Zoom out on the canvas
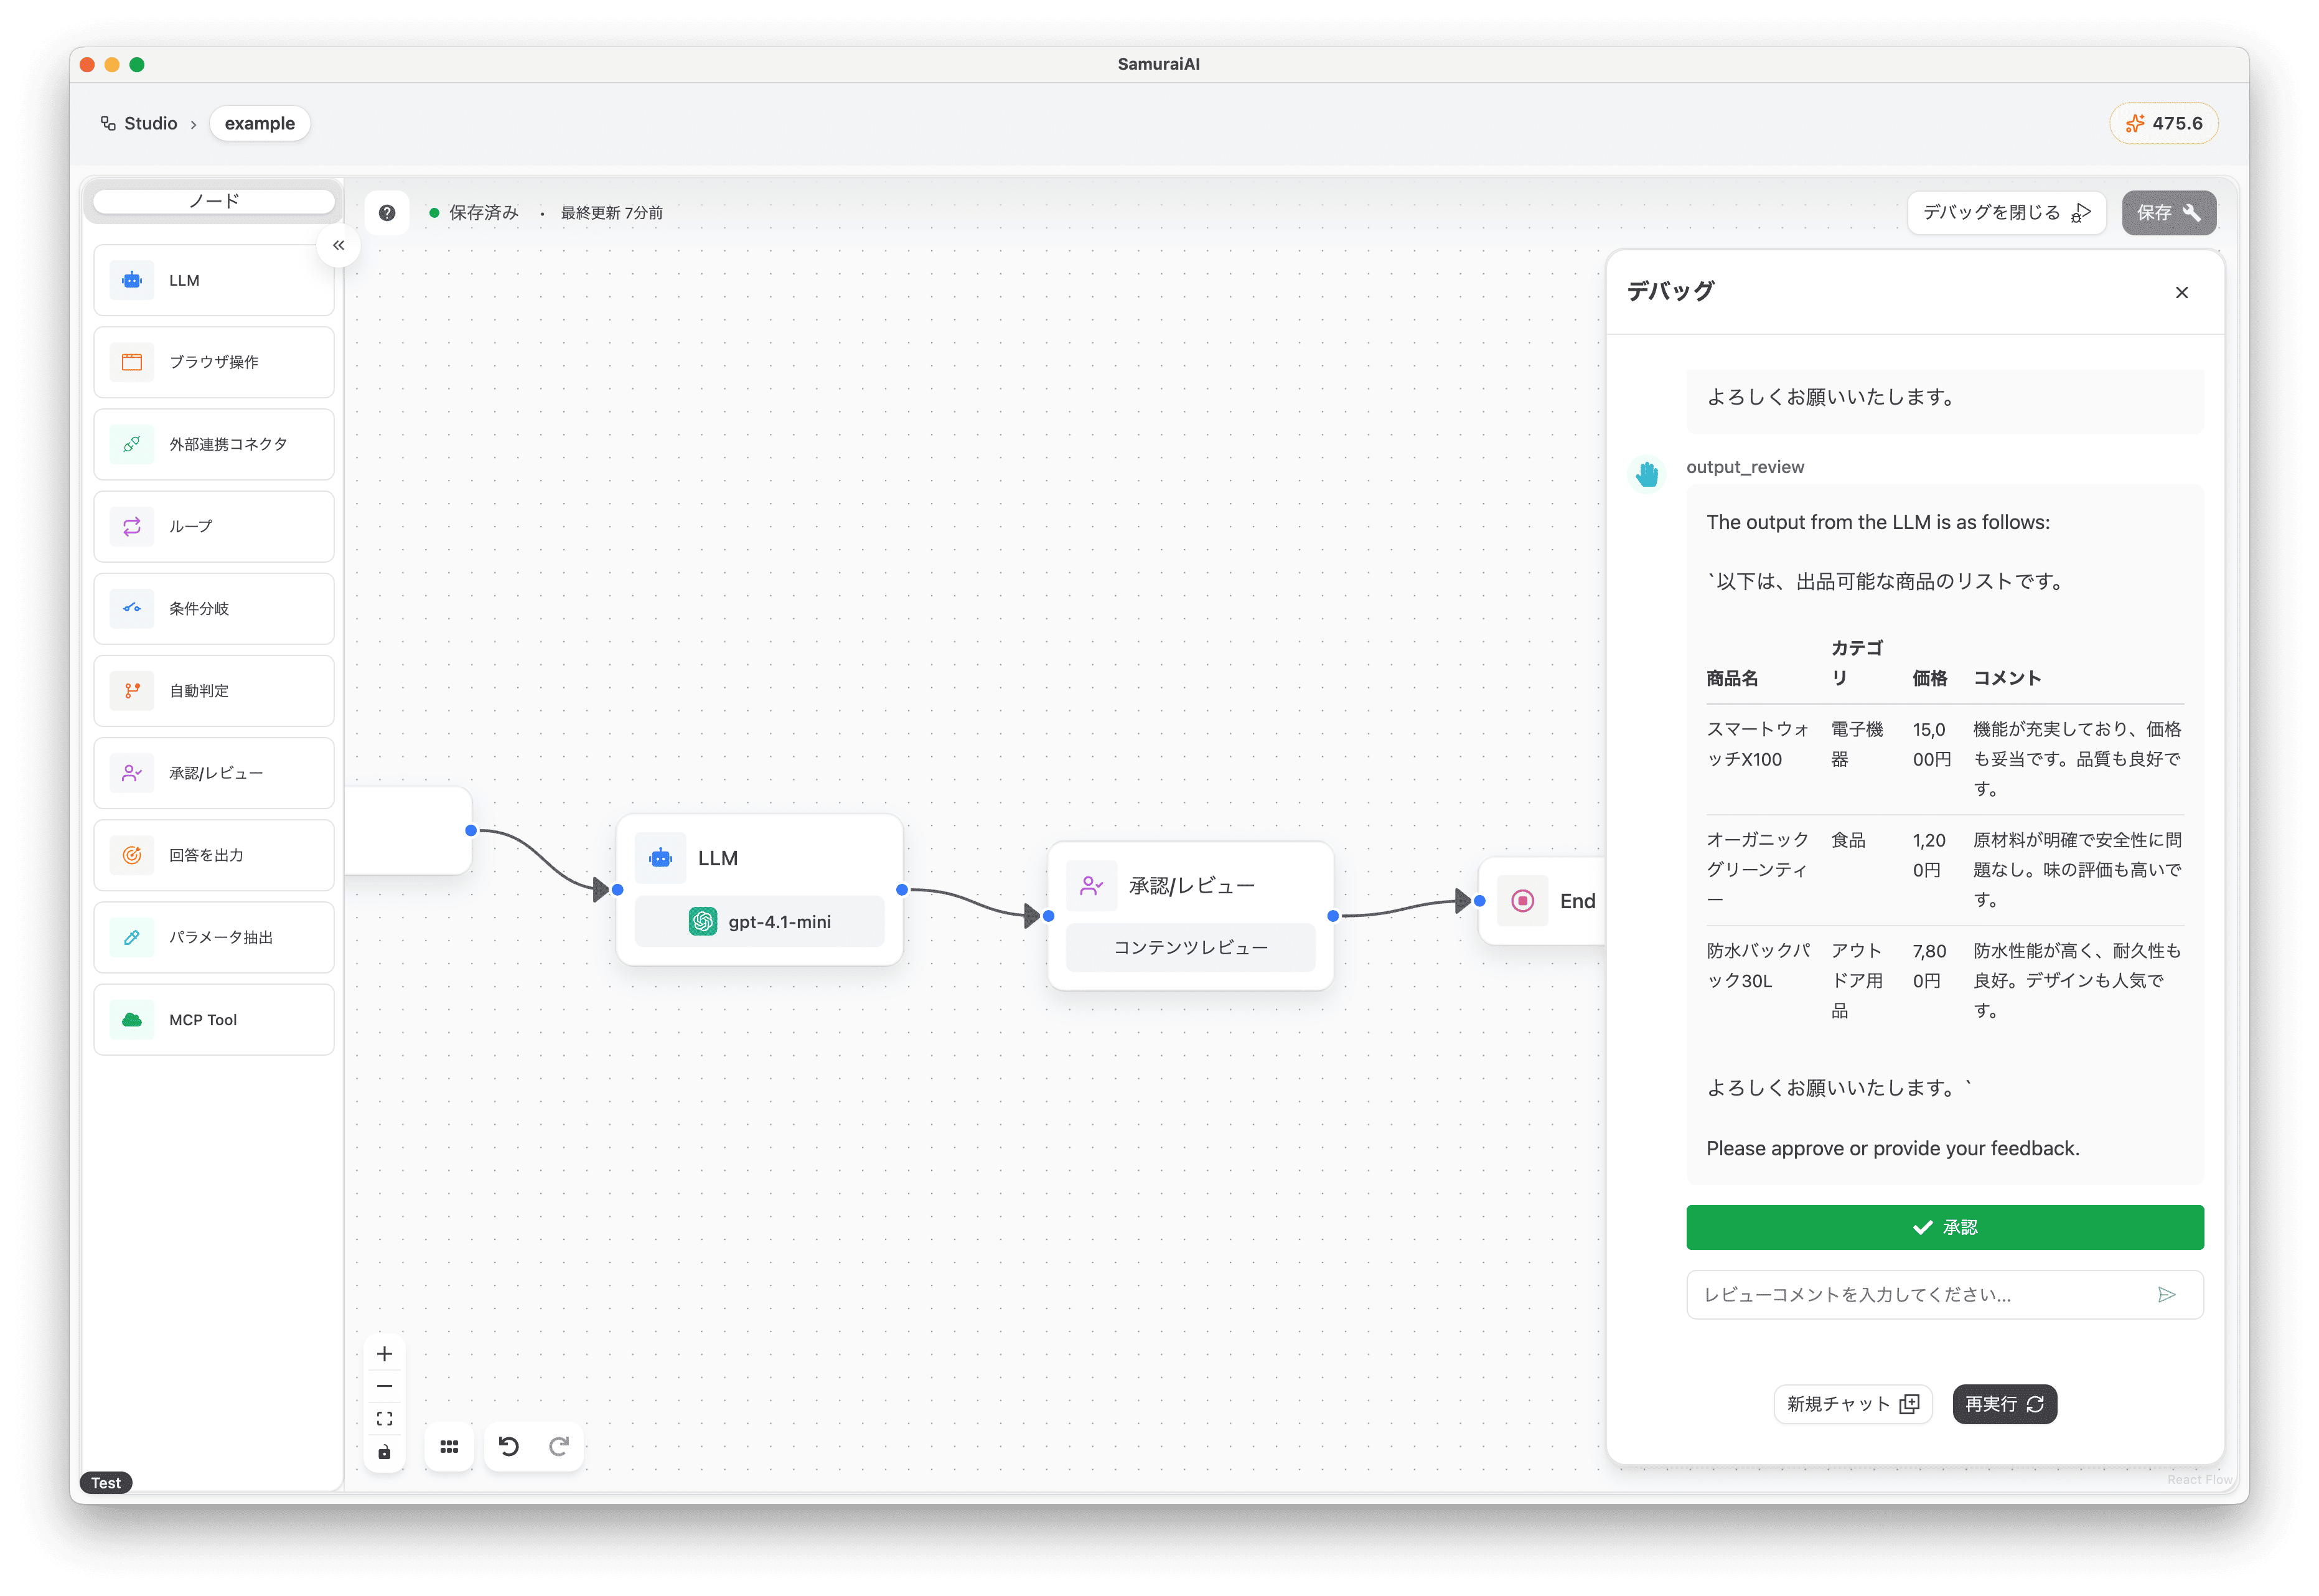 click(x=385, y=1386)
